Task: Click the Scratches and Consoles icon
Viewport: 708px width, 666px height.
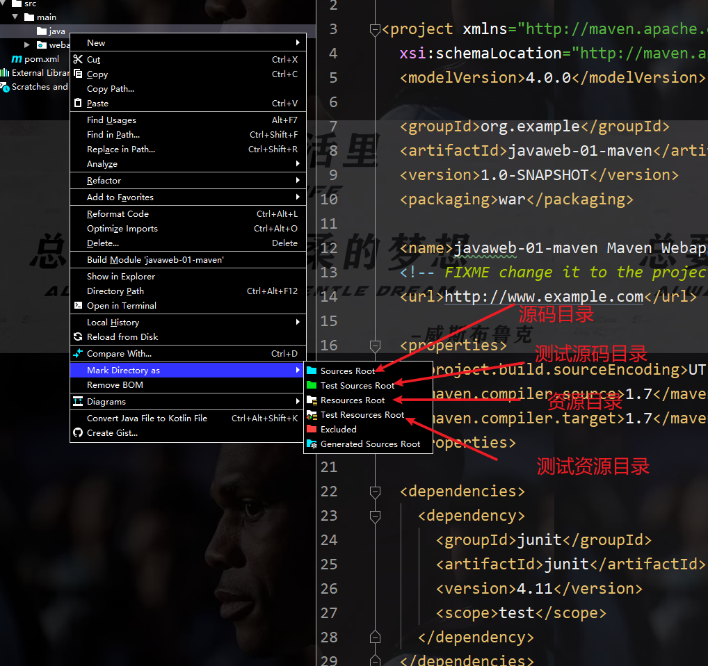Action: coord(5,87)
